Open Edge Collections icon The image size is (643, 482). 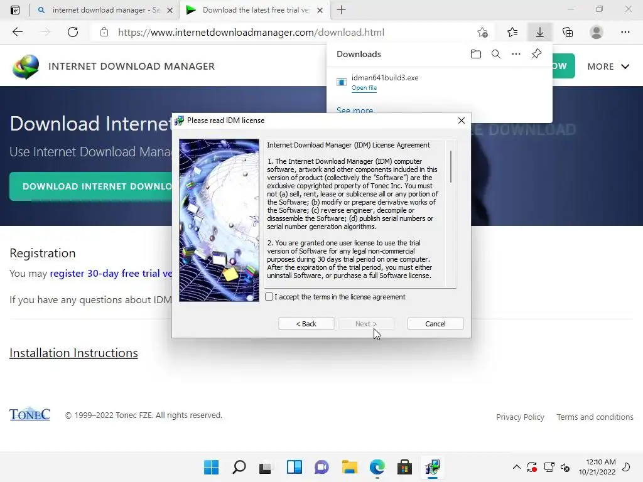click(x=568, y=32)
